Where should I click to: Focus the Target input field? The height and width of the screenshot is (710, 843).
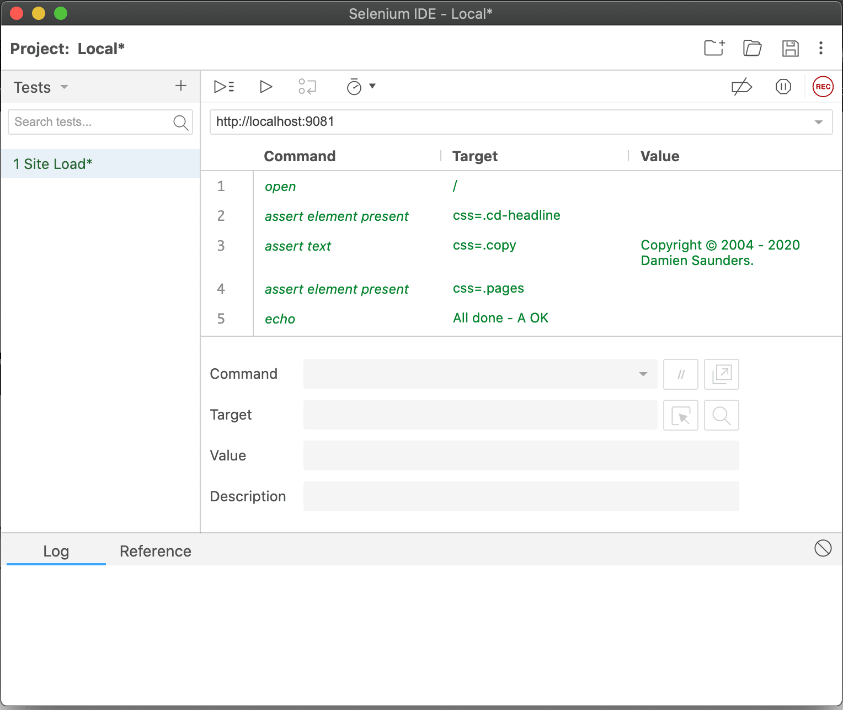pyautogui.click(x=481, y=415)
